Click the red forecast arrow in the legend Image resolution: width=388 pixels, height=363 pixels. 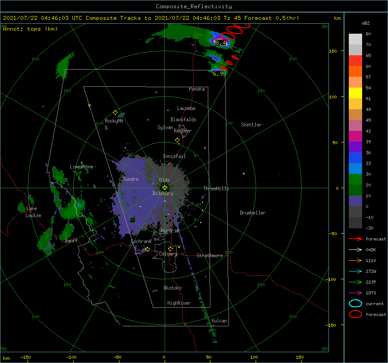click(355, 239)
